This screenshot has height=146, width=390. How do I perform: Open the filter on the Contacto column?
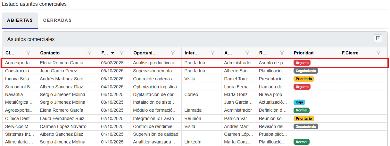[90, 53]
